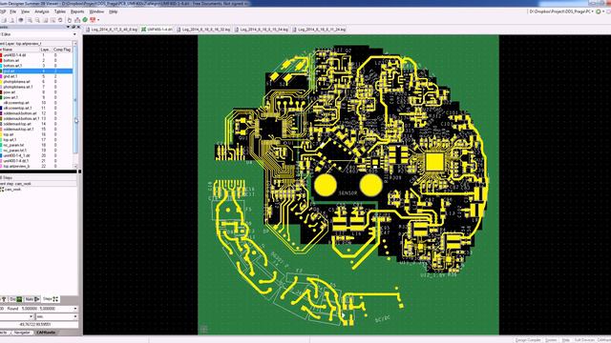The height and width of the screenshot is (343, 611).
Task: Select the top.artpreview_b layer row
Action: tap(36, 166)
